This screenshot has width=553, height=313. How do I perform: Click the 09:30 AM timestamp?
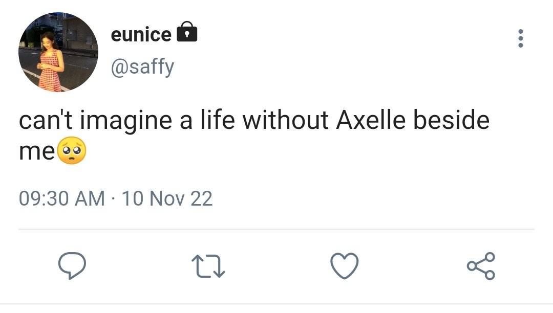(x=62, y=198)
